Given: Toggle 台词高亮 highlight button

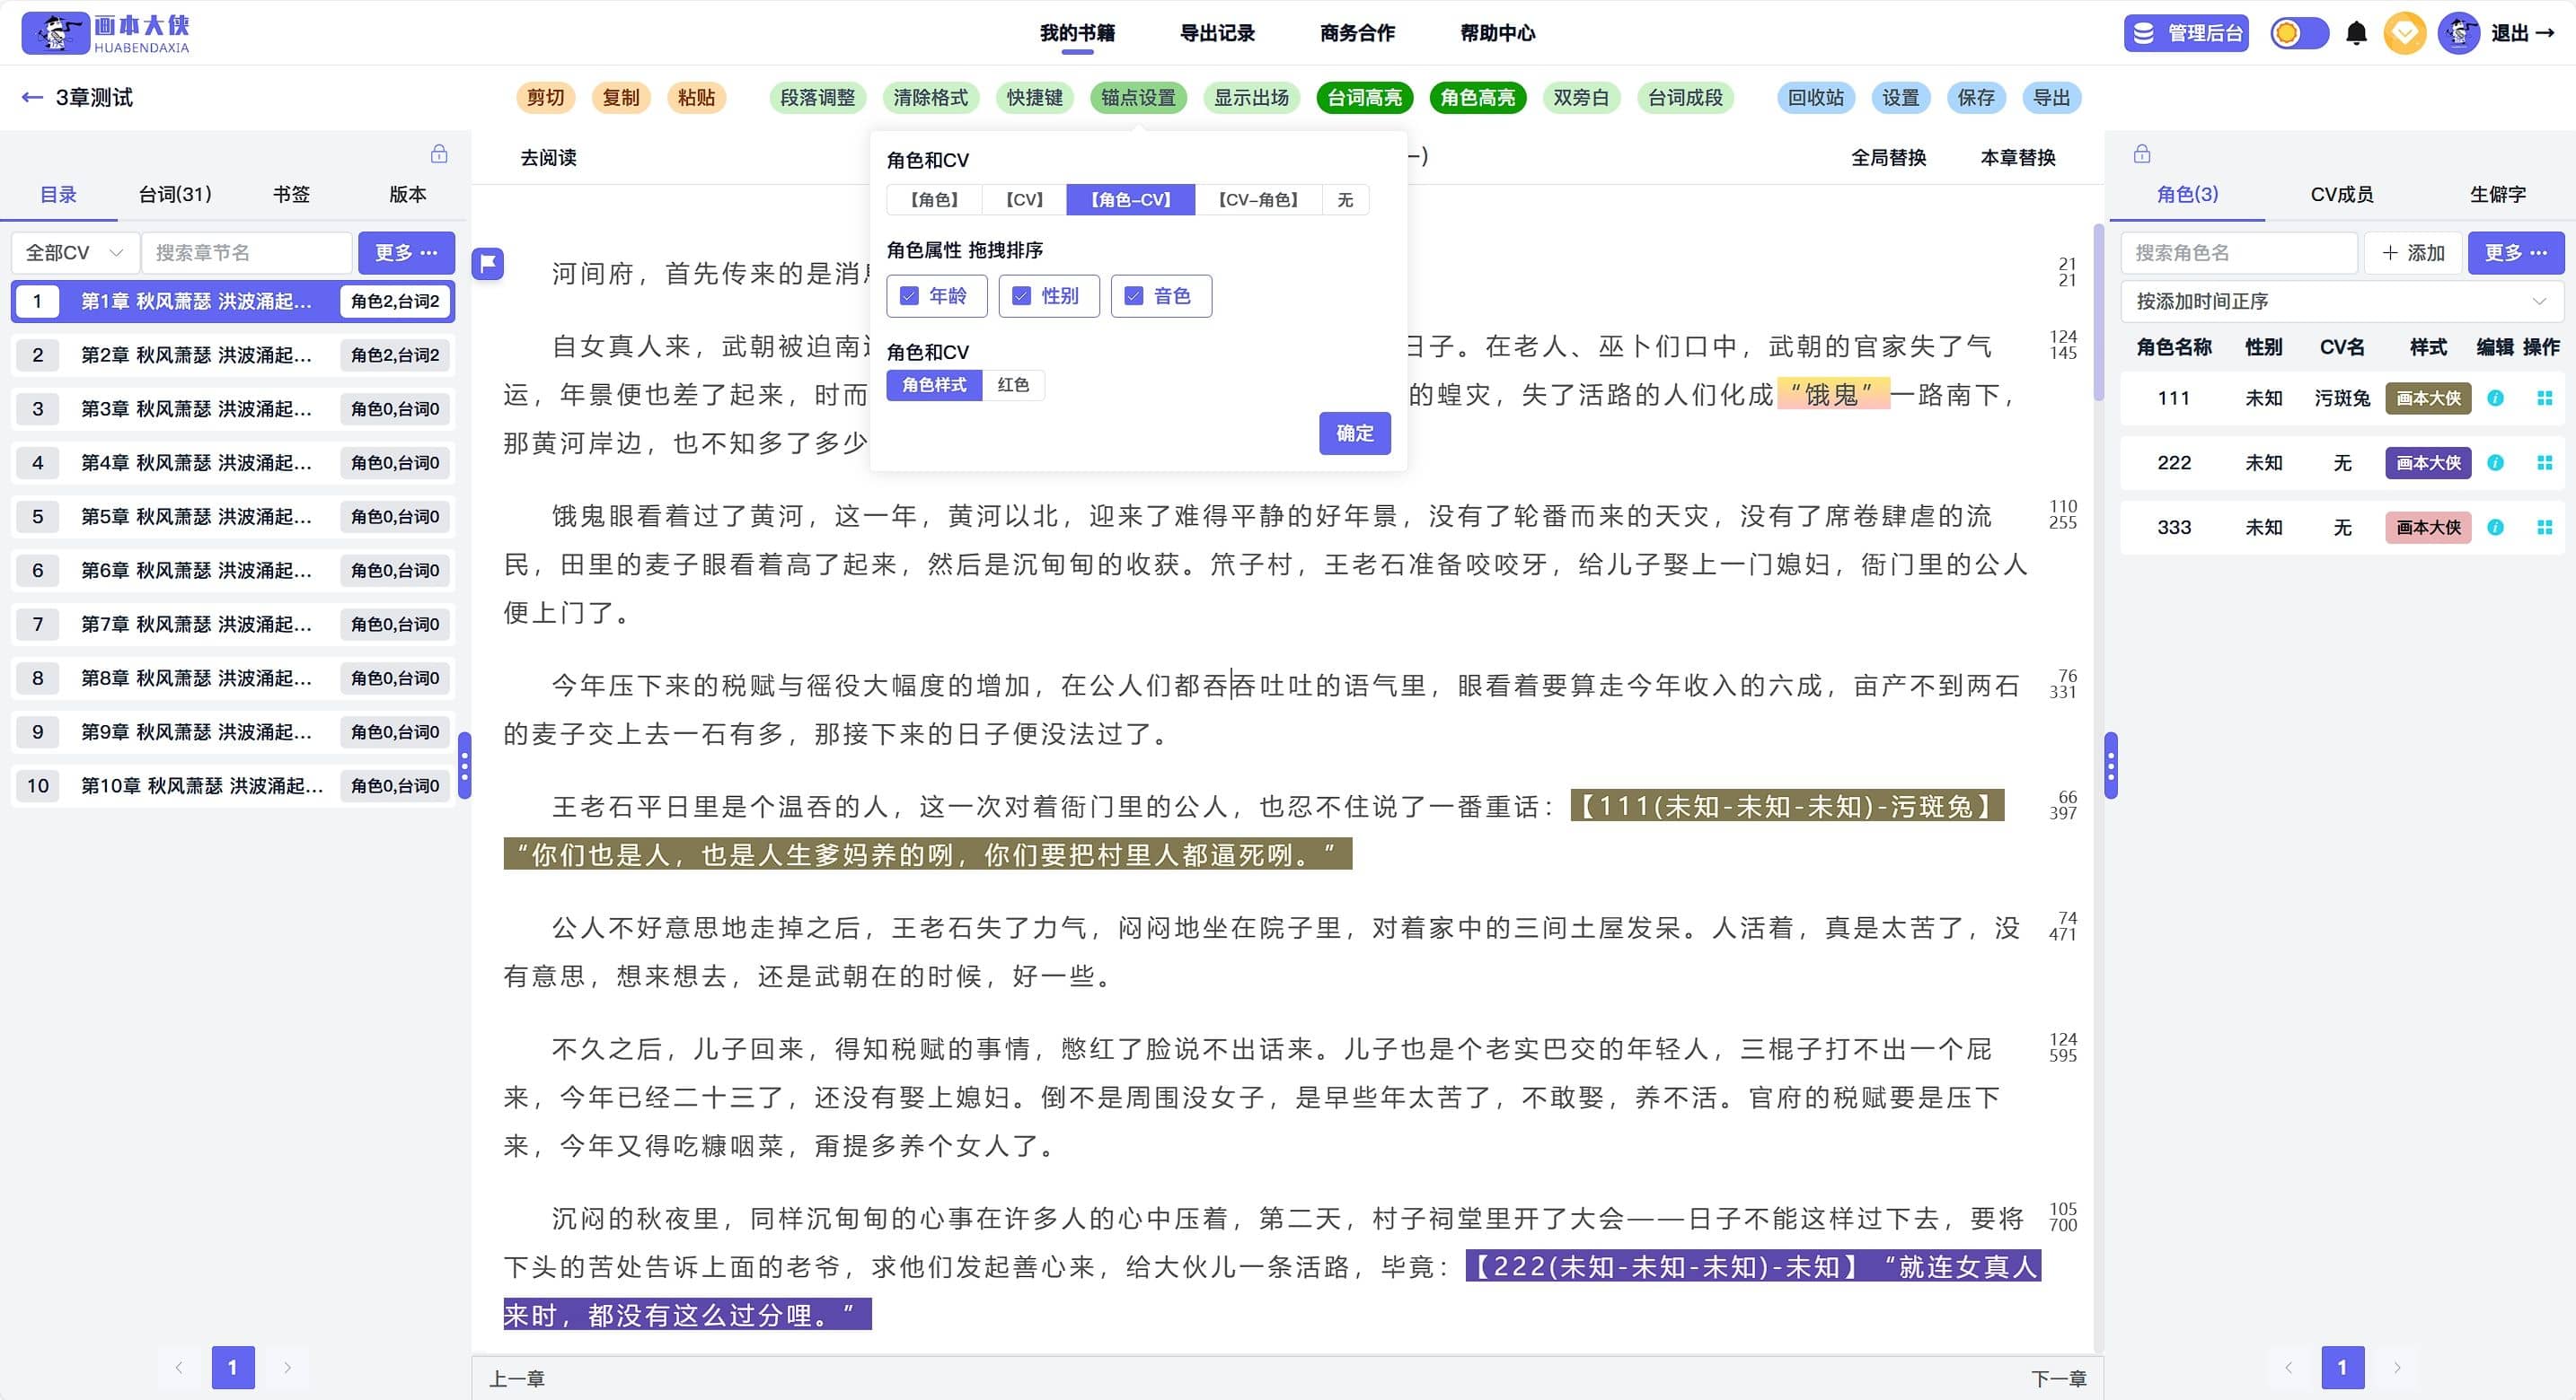Looking at the screenshot, I should [x=1364, y=97].
